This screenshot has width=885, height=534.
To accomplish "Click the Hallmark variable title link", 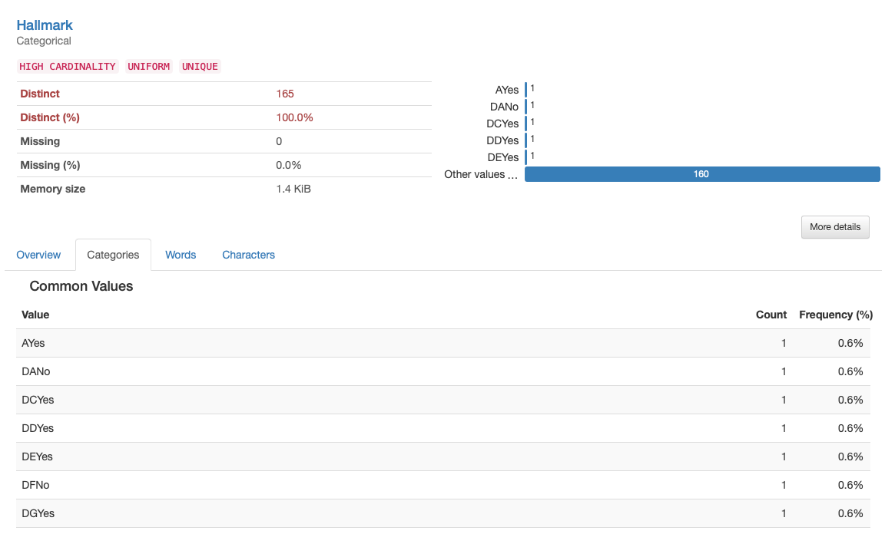I will point(45,25).
